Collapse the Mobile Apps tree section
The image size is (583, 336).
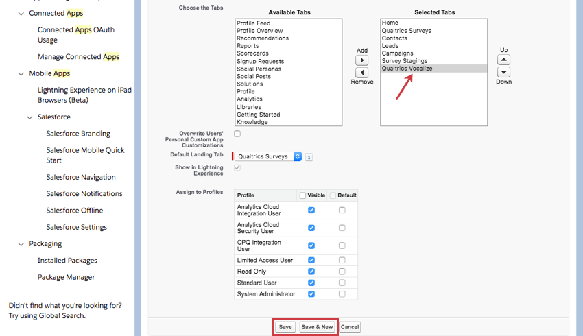click(21, 74)
